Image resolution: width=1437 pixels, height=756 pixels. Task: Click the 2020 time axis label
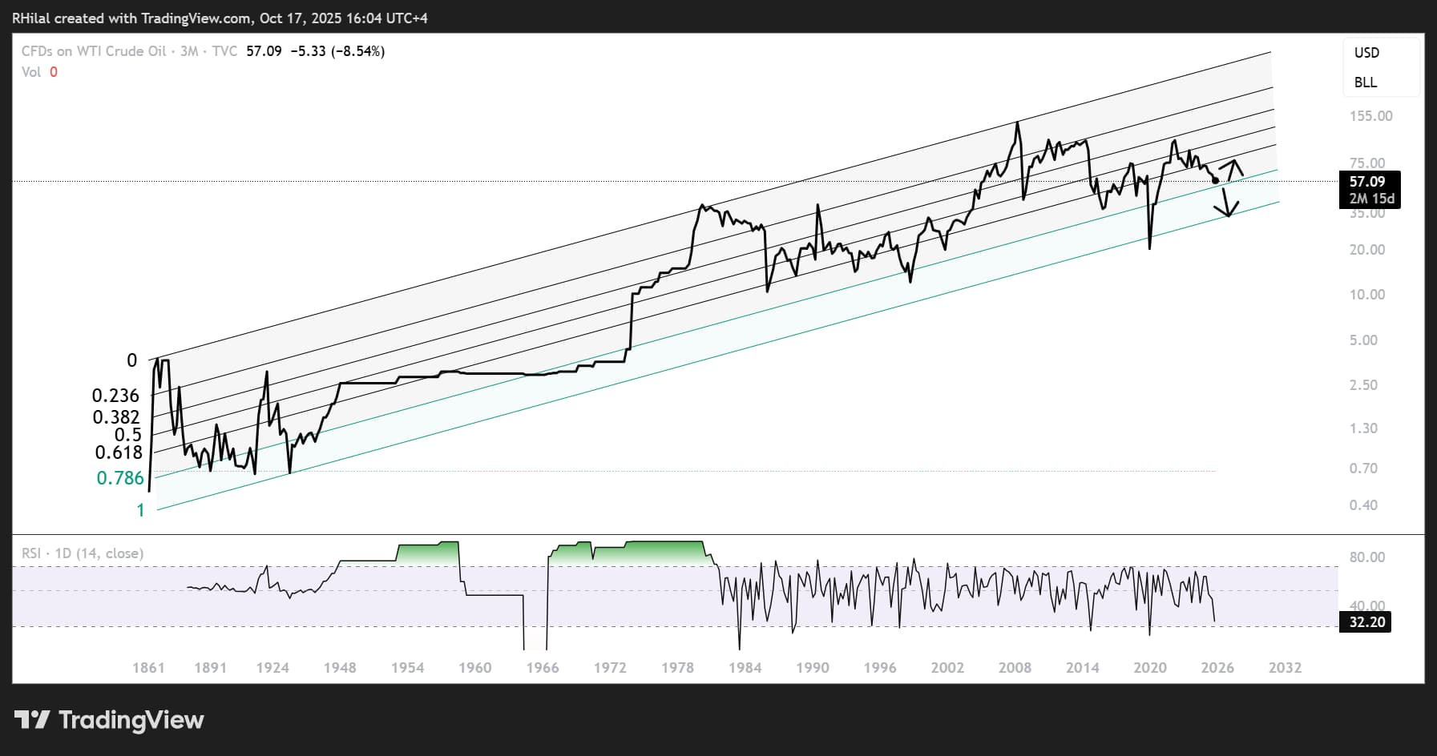(x=1149, y=668)
